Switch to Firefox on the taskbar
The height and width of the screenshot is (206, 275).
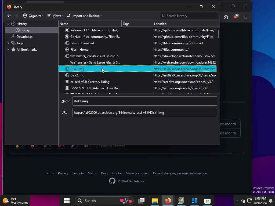(x=168, y=201)
